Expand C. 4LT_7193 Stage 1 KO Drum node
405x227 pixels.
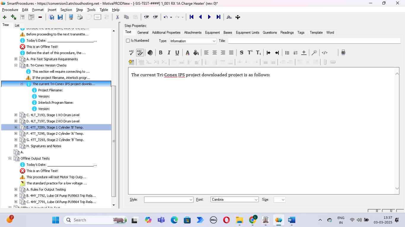16,115
